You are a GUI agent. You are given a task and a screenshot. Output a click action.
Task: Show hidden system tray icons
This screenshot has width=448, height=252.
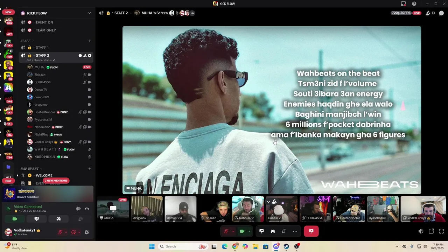click(x=397, y=246)
